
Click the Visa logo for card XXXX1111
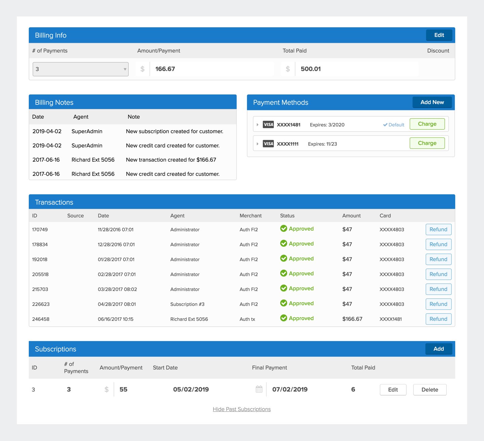(x=268, y=144)
